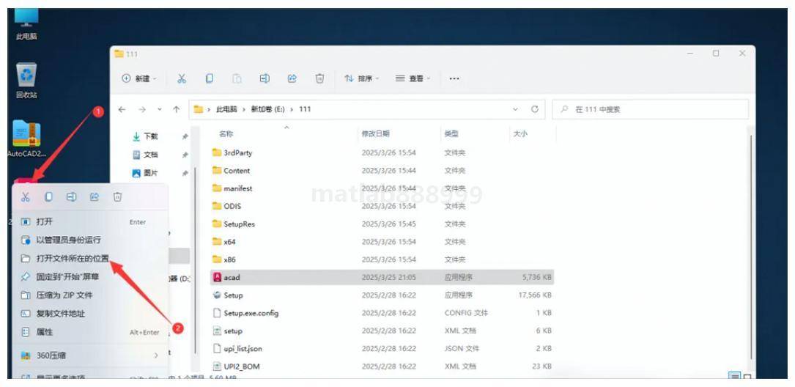Expand the 360压缩 submenu arrow
This screenshot has width=795, height=387.
pyautogui.click(x=155, y=355)
